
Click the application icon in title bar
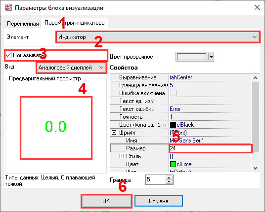click(8, 8)
